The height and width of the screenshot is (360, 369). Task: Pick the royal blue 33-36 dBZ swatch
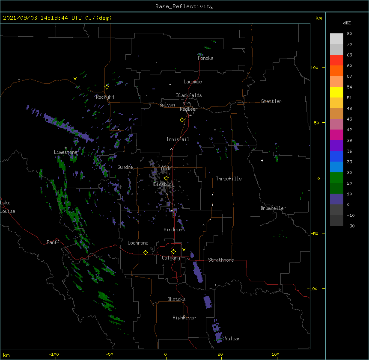336,156
